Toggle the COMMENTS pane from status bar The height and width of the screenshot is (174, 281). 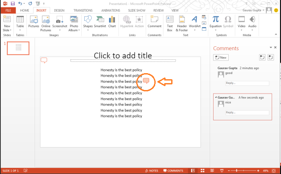click(173, 171)
